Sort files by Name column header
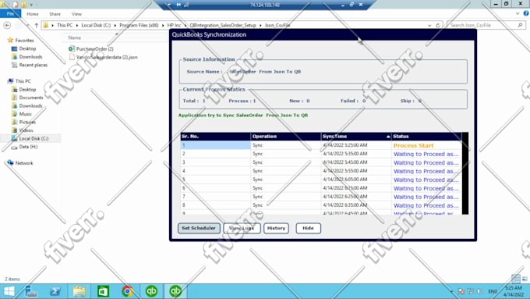 (x=75, y=37)
